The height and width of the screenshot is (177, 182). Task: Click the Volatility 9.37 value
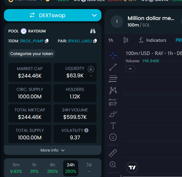click(75, 138)
